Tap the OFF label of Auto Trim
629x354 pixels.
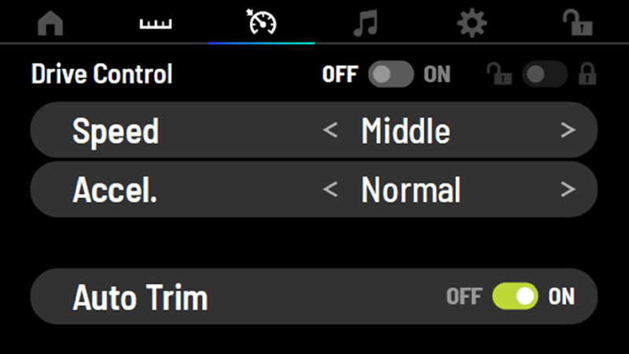(x=464, y=297)
